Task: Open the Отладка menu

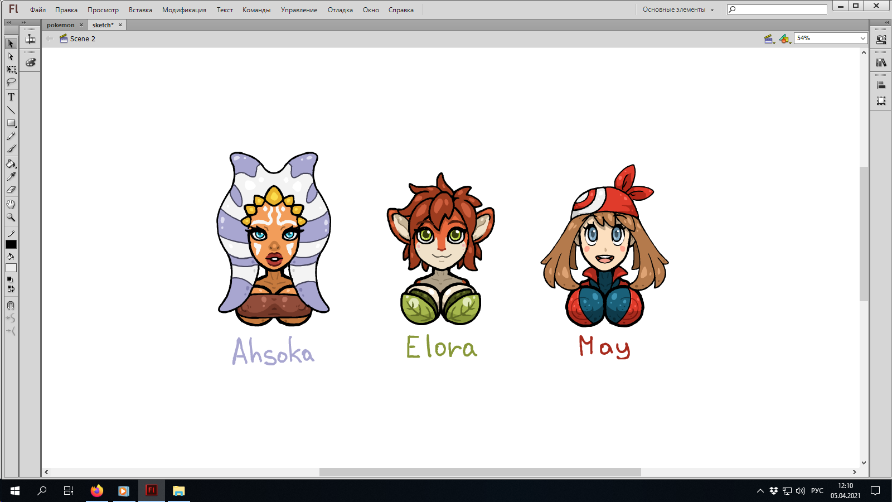Action: click(x=340, y=10)
